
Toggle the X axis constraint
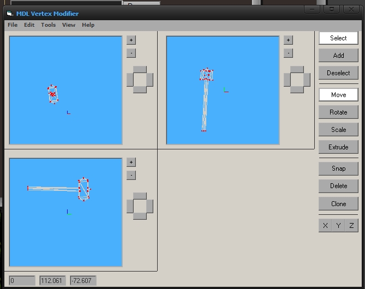325,226
